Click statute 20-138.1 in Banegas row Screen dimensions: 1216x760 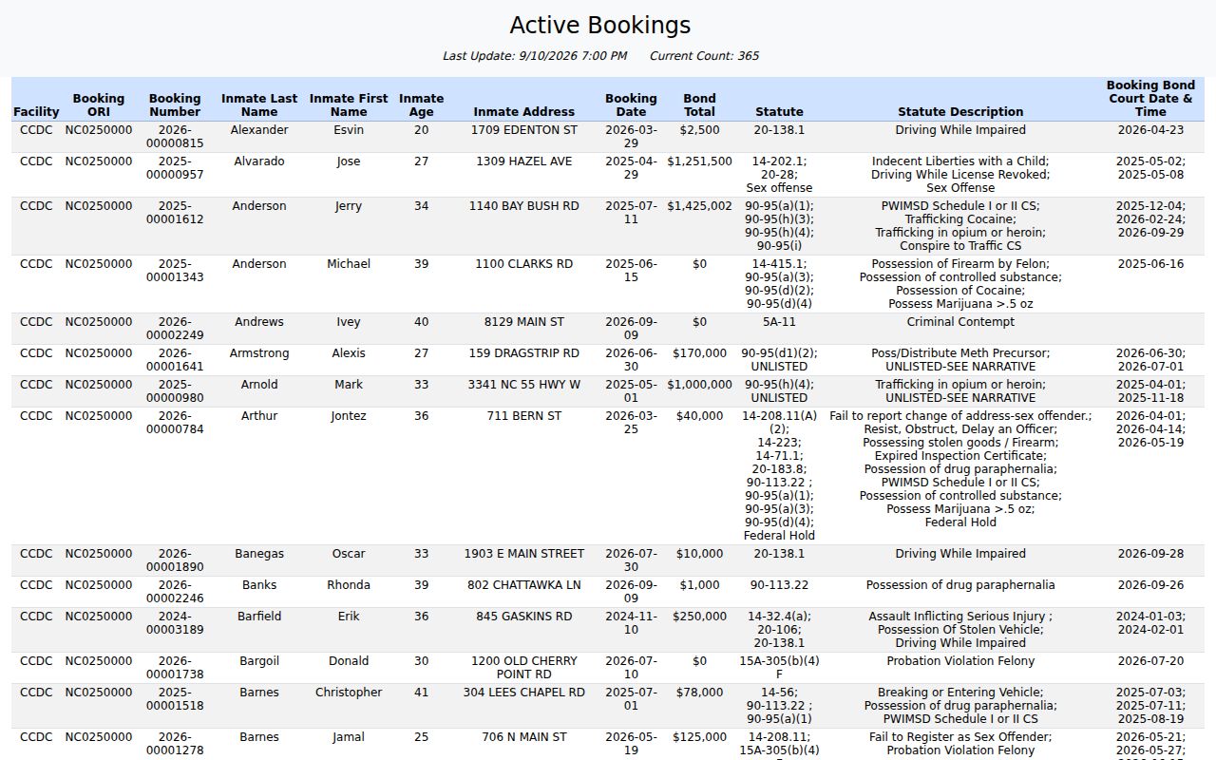779,554
